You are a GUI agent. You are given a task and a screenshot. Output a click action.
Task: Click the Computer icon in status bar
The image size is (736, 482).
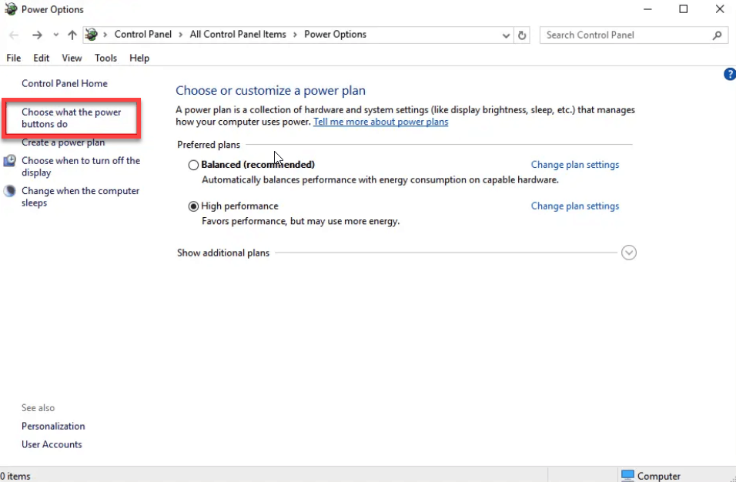point(627,475)
